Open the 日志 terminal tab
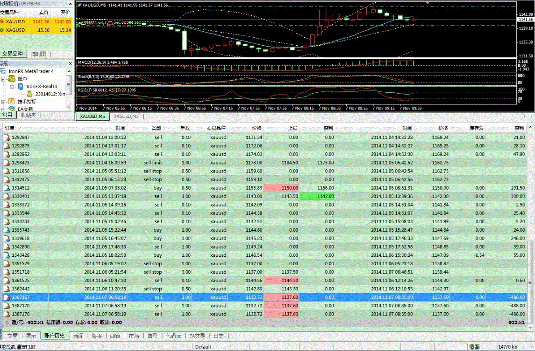 click(x=218, y=336)
